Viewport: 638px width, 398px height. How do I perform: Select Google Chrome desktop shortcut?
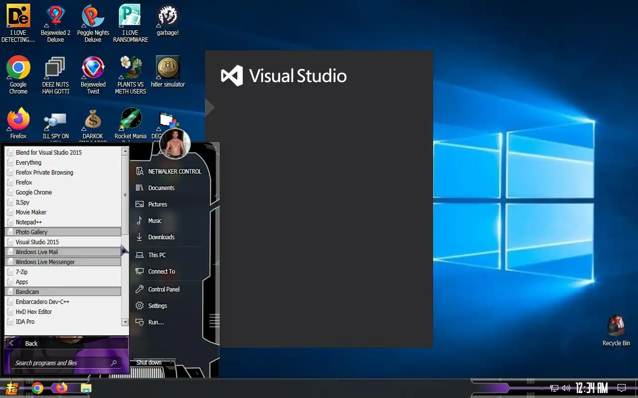[18, 75]
